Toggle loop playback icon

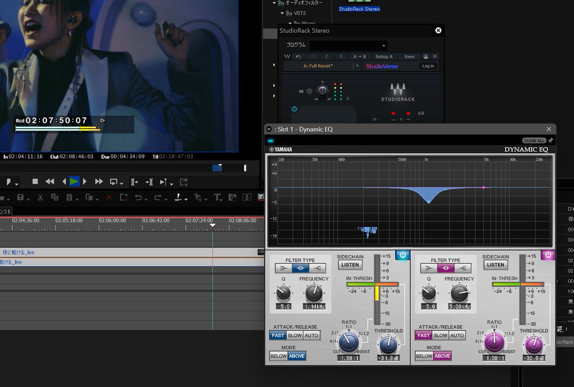coord(114,182)
